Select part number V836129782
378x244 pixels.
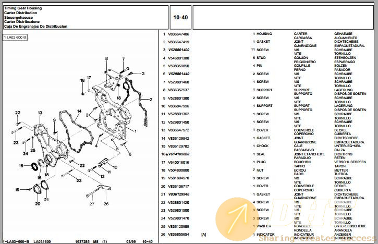[x=178, y=146]
